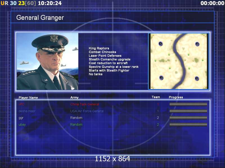The height and width of the screenshot is (168, 225).
Task: Click the 'China Tank General' army entry
Action: (x=85, y=104)
